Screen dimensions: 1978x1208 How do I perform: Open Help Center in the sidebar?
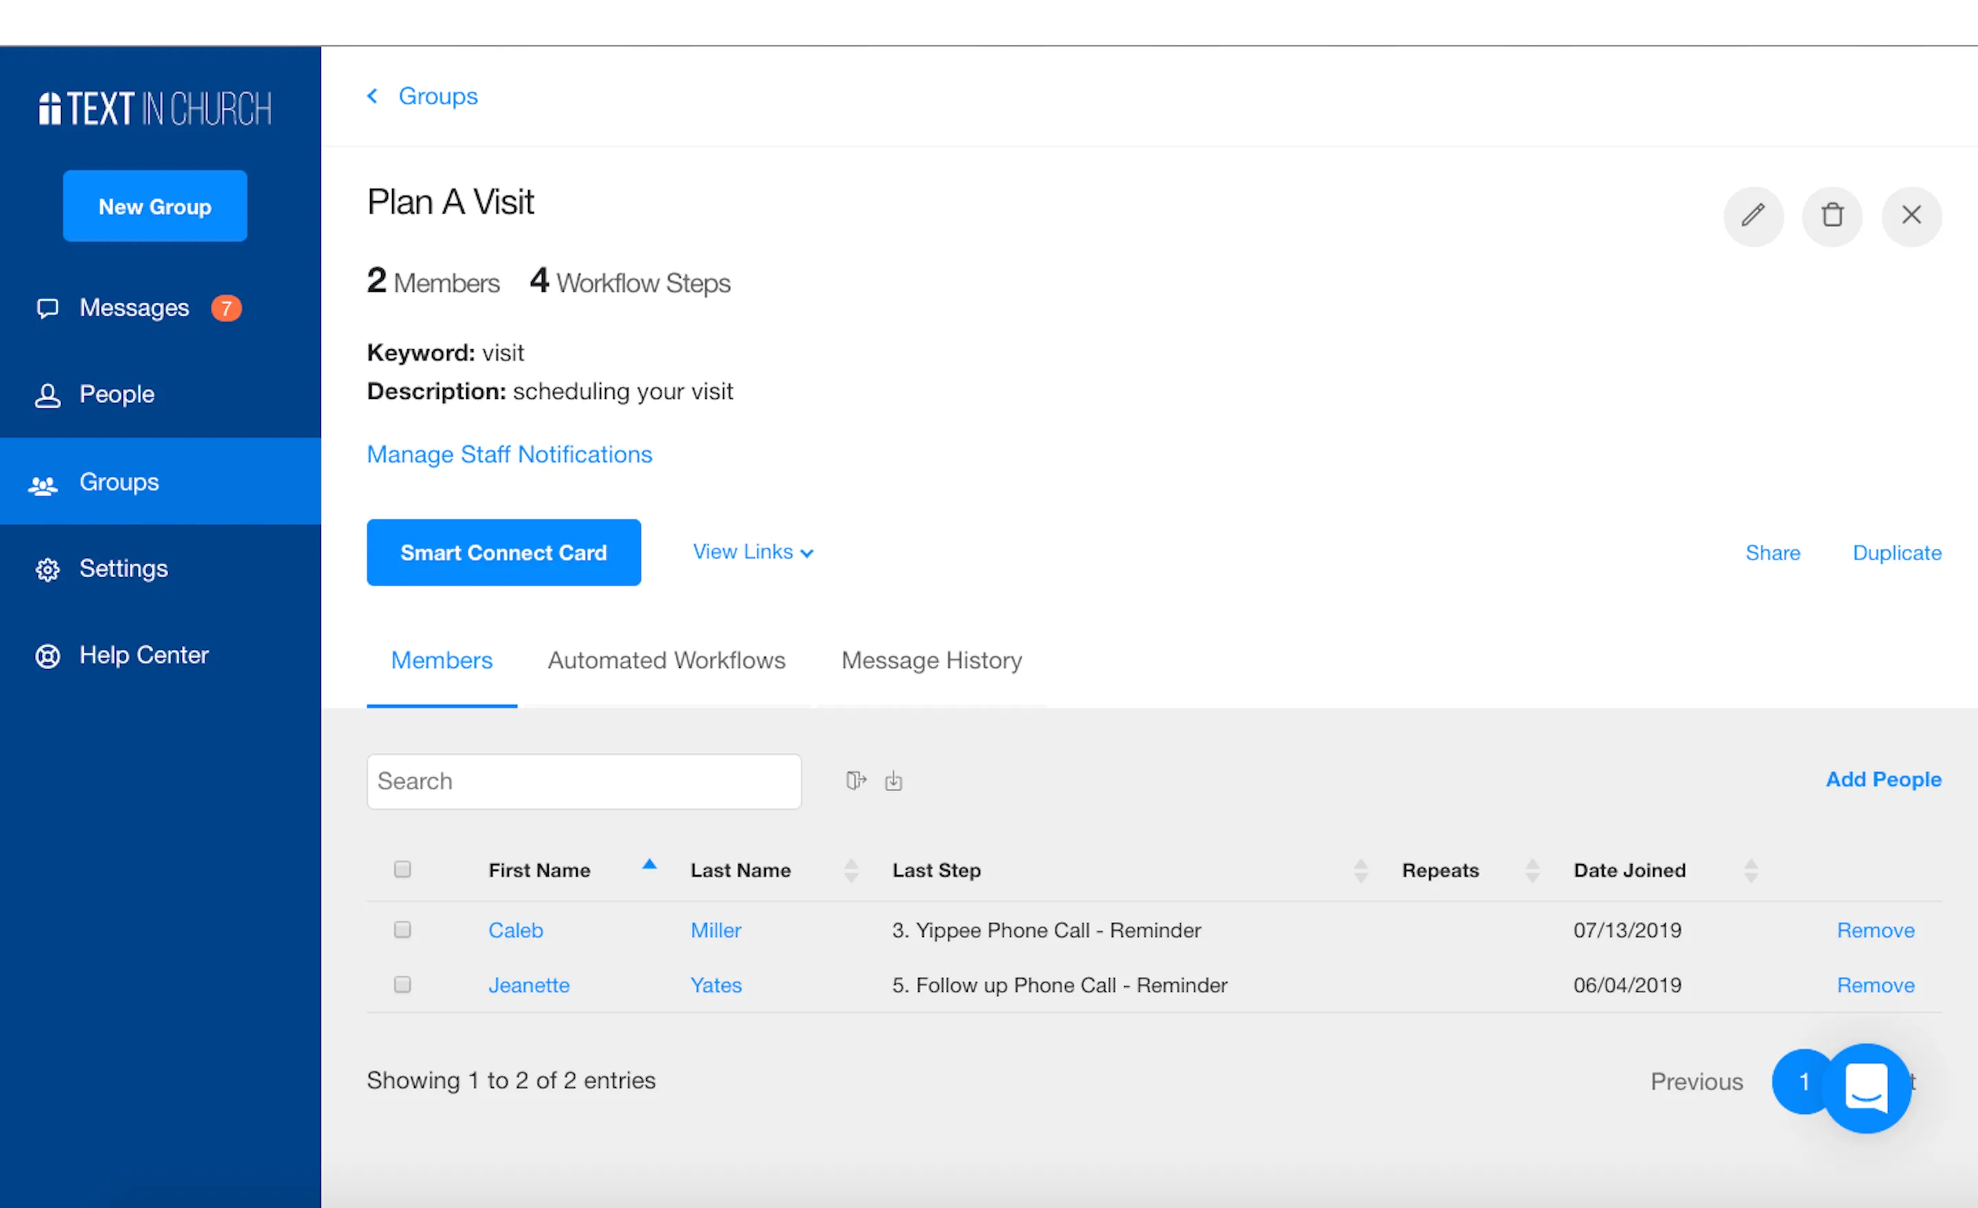pos(143,655)
